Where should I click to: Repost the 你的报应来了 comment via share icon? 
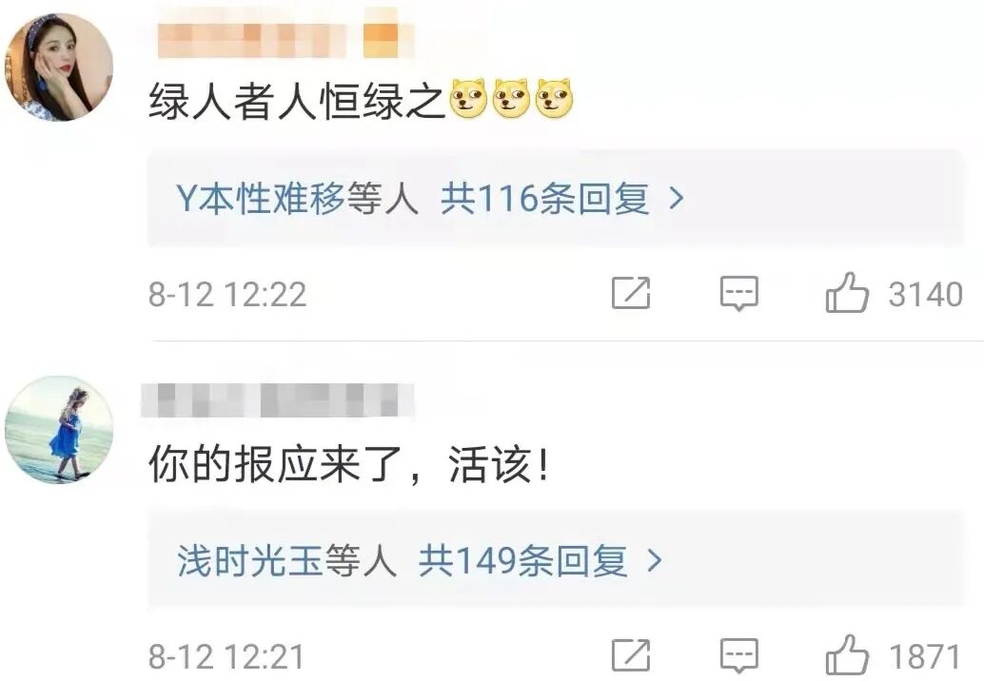pyautogui.click(x=631, y=655)
